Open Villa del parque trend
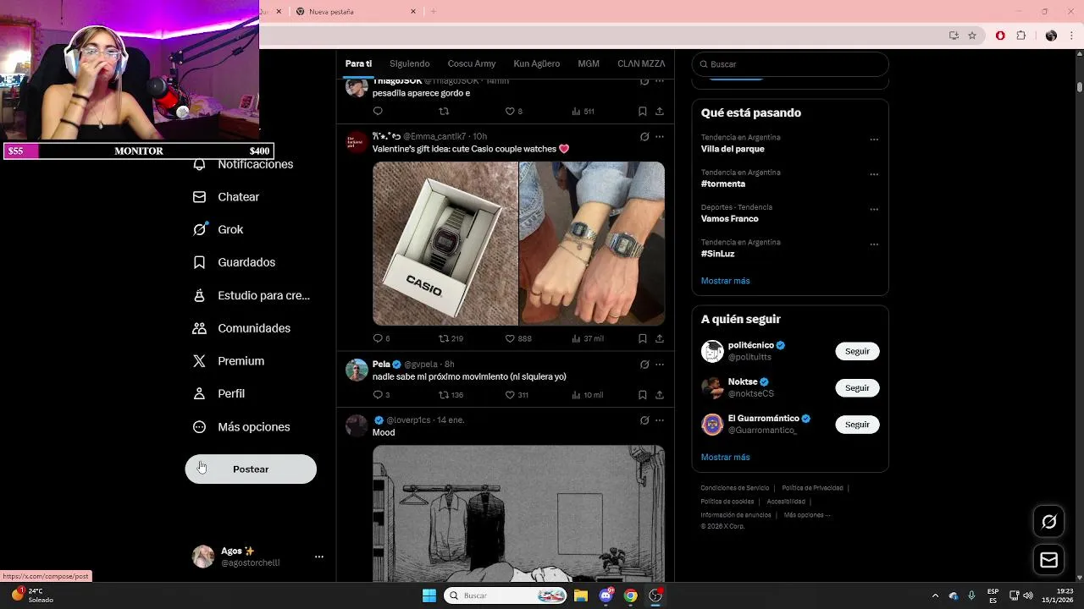Screen dimensions: 1084x609 click(x=733, y=149)
